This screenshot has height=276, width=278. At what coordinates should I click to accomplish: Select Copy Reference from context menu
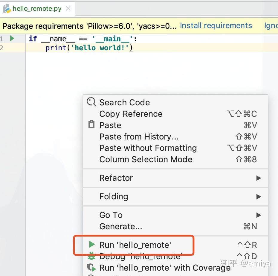[131, 114]
